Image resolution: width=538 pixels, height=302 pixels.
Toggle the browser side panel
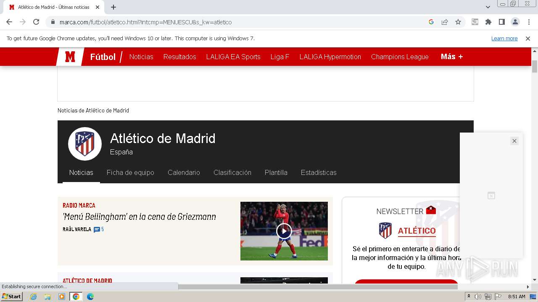click(x=502, y=22)
